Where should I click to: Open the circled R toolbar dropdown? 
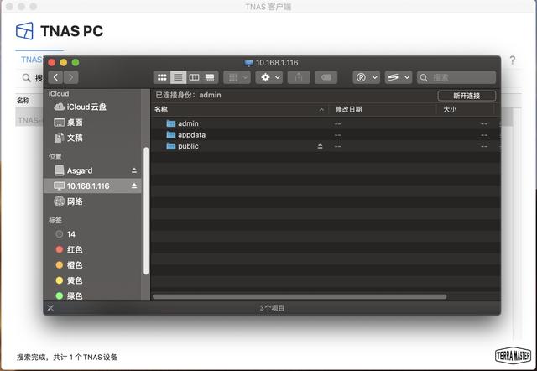coord(366,77)
